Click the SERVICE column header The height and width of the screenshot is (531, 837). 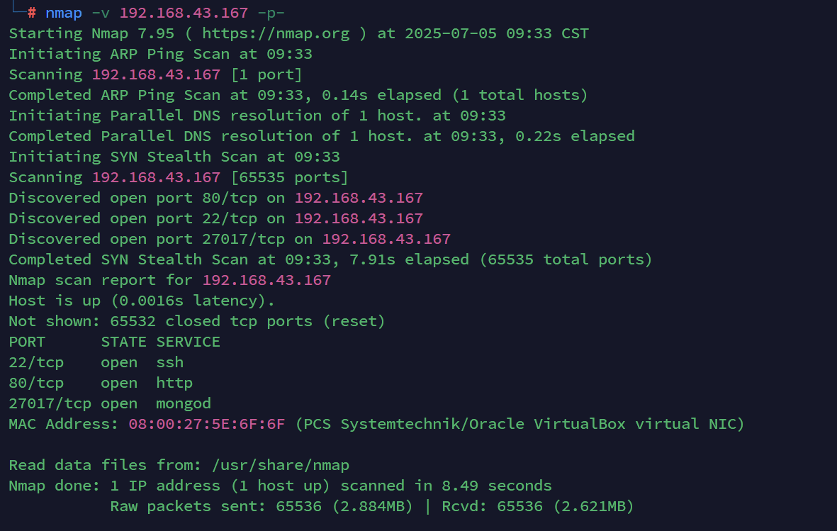[x=188, y=342]
